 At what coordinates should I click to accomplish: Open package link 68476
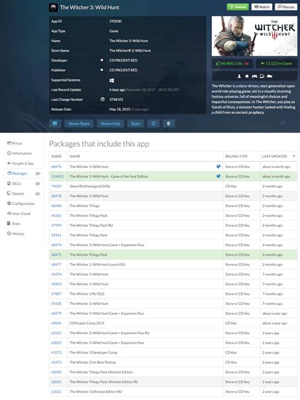coord(56,167)
